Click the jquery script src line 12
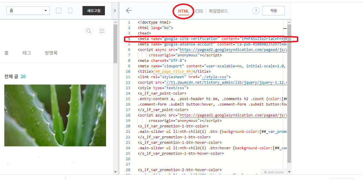Image resolution: width=363 pixels, height=180 pixels. [212, 82]
